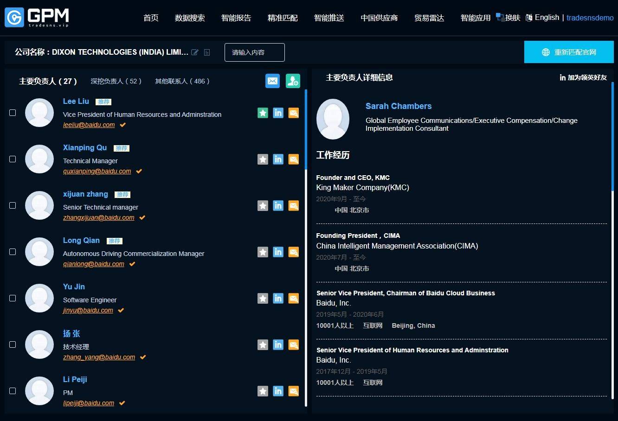Select the checkbox for xijuan zhang
The width and height of the screenshot is (618, 421).
[13, 205]
